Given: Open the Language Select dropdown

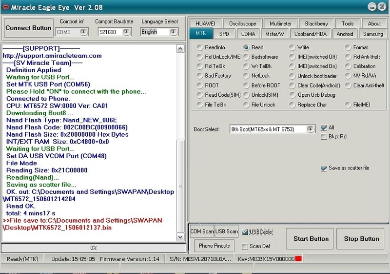Looking at the screenshot, I should (x=174, y=32).
